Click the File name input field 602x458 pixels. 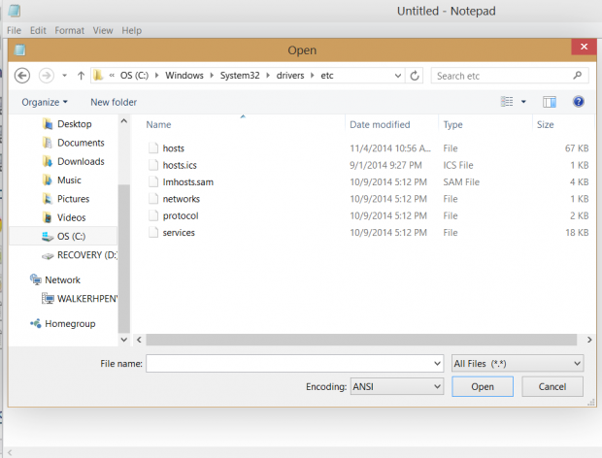coord(293,363)
